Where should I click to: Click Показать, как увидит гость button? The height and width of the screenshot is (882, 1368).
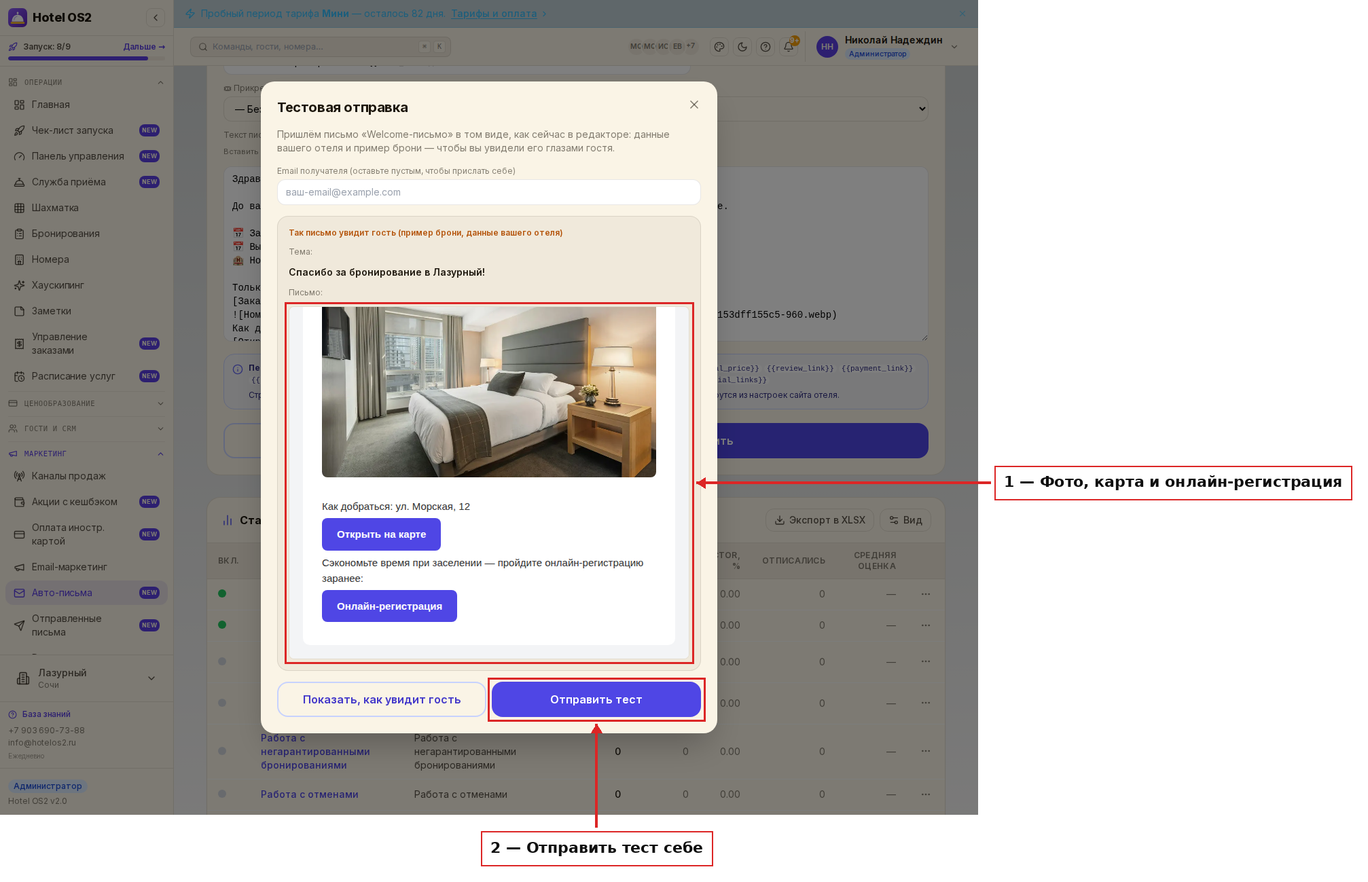coord(382,699)
